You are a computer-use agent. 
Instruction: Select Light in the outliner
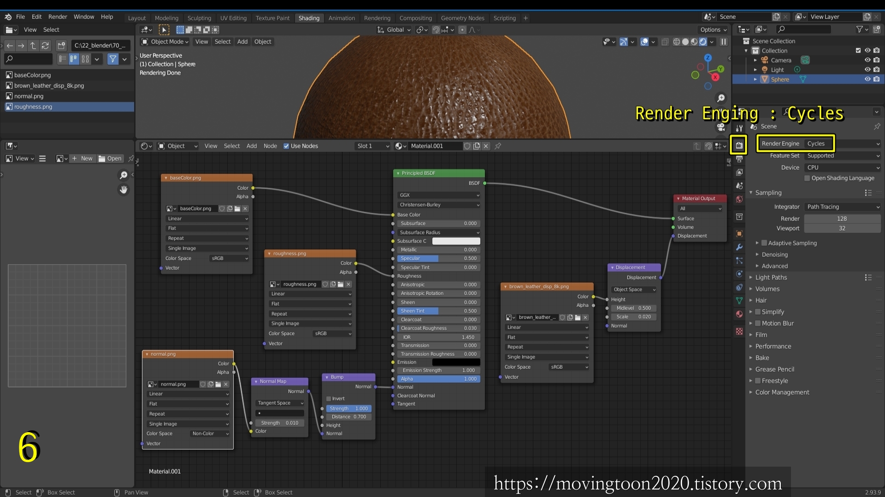coord(777,69)
